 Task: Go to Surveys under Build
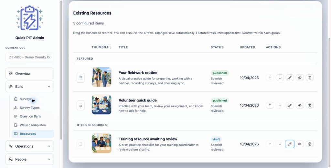(x=33, y=99)
